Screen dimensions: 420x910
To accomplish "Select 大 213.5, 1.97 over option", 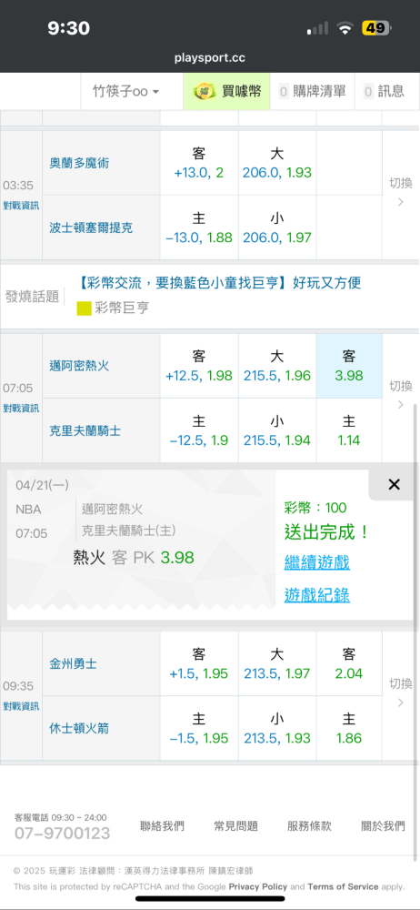I will tap(277, 664).
